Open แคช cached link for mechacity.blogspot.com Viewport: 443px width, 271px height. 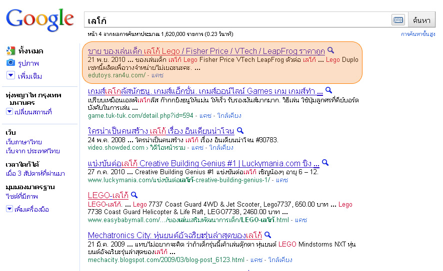256,260
